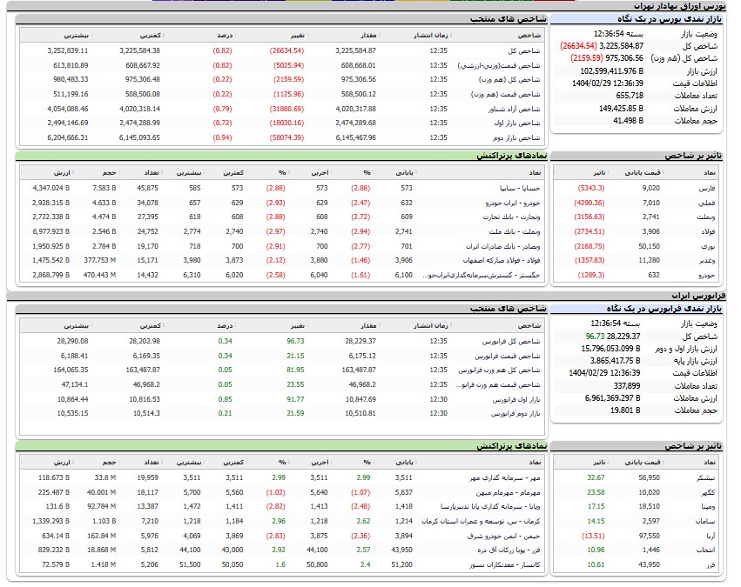Open مهر - سرمایه گذاری مهر symbol
This screenshot has height=587, width=741.
505,478
